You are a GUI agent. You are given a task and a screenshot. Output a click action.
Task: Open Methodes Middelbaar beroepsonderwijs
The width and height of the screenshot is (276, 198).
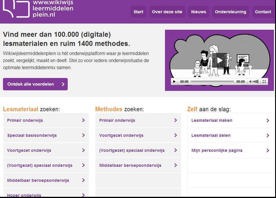pyautogui.click(x=138, y=165)
